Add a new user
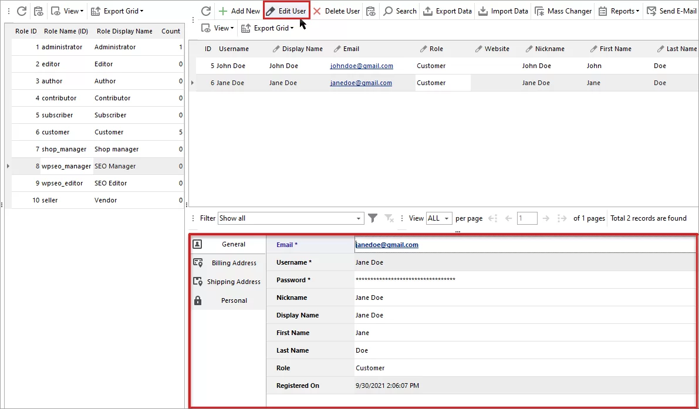 [239, 11]
